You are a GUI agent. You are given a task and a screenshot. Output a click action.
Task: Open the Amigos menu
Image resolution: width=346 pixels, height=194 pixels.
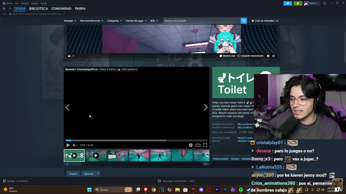pos(25,3)
